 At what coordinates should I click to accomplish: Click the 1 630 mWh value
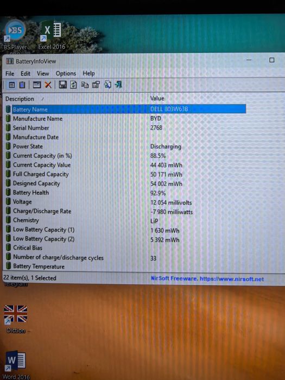point(165,230)
